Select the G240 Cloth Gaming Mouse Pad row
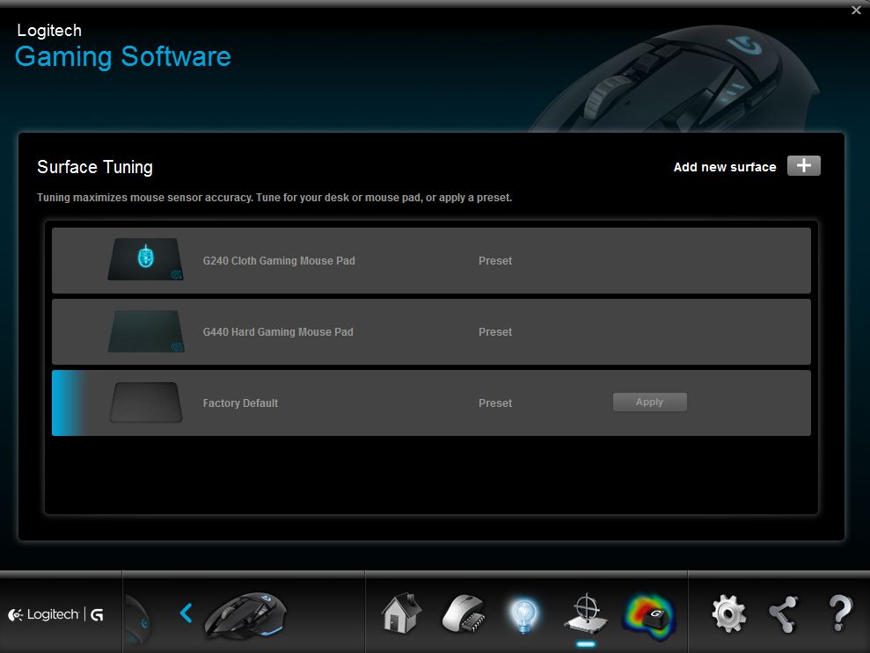The image size is (870, 653). point(431,261)
